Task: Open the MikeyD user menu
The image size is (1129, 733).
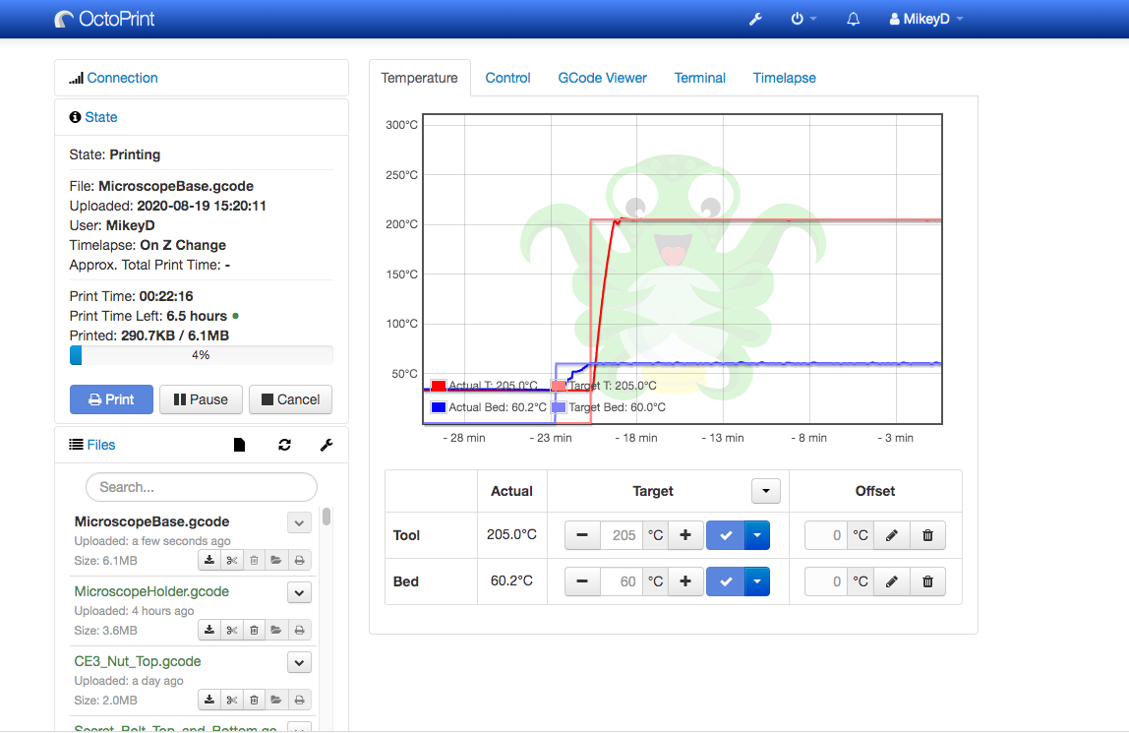Action: [x=925, y=20]
